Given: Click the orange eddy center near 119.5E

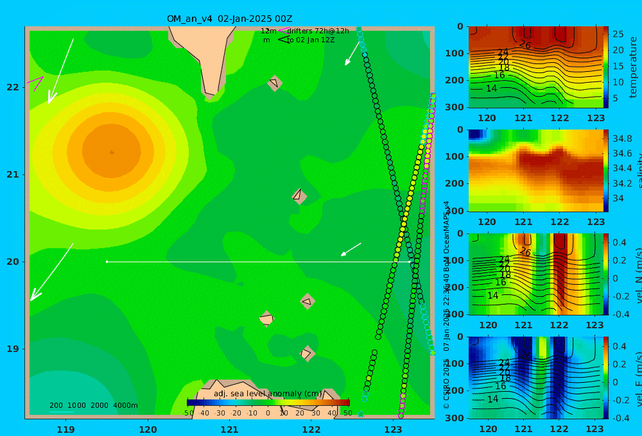Looking at the screenshot, I should (111, 152).
